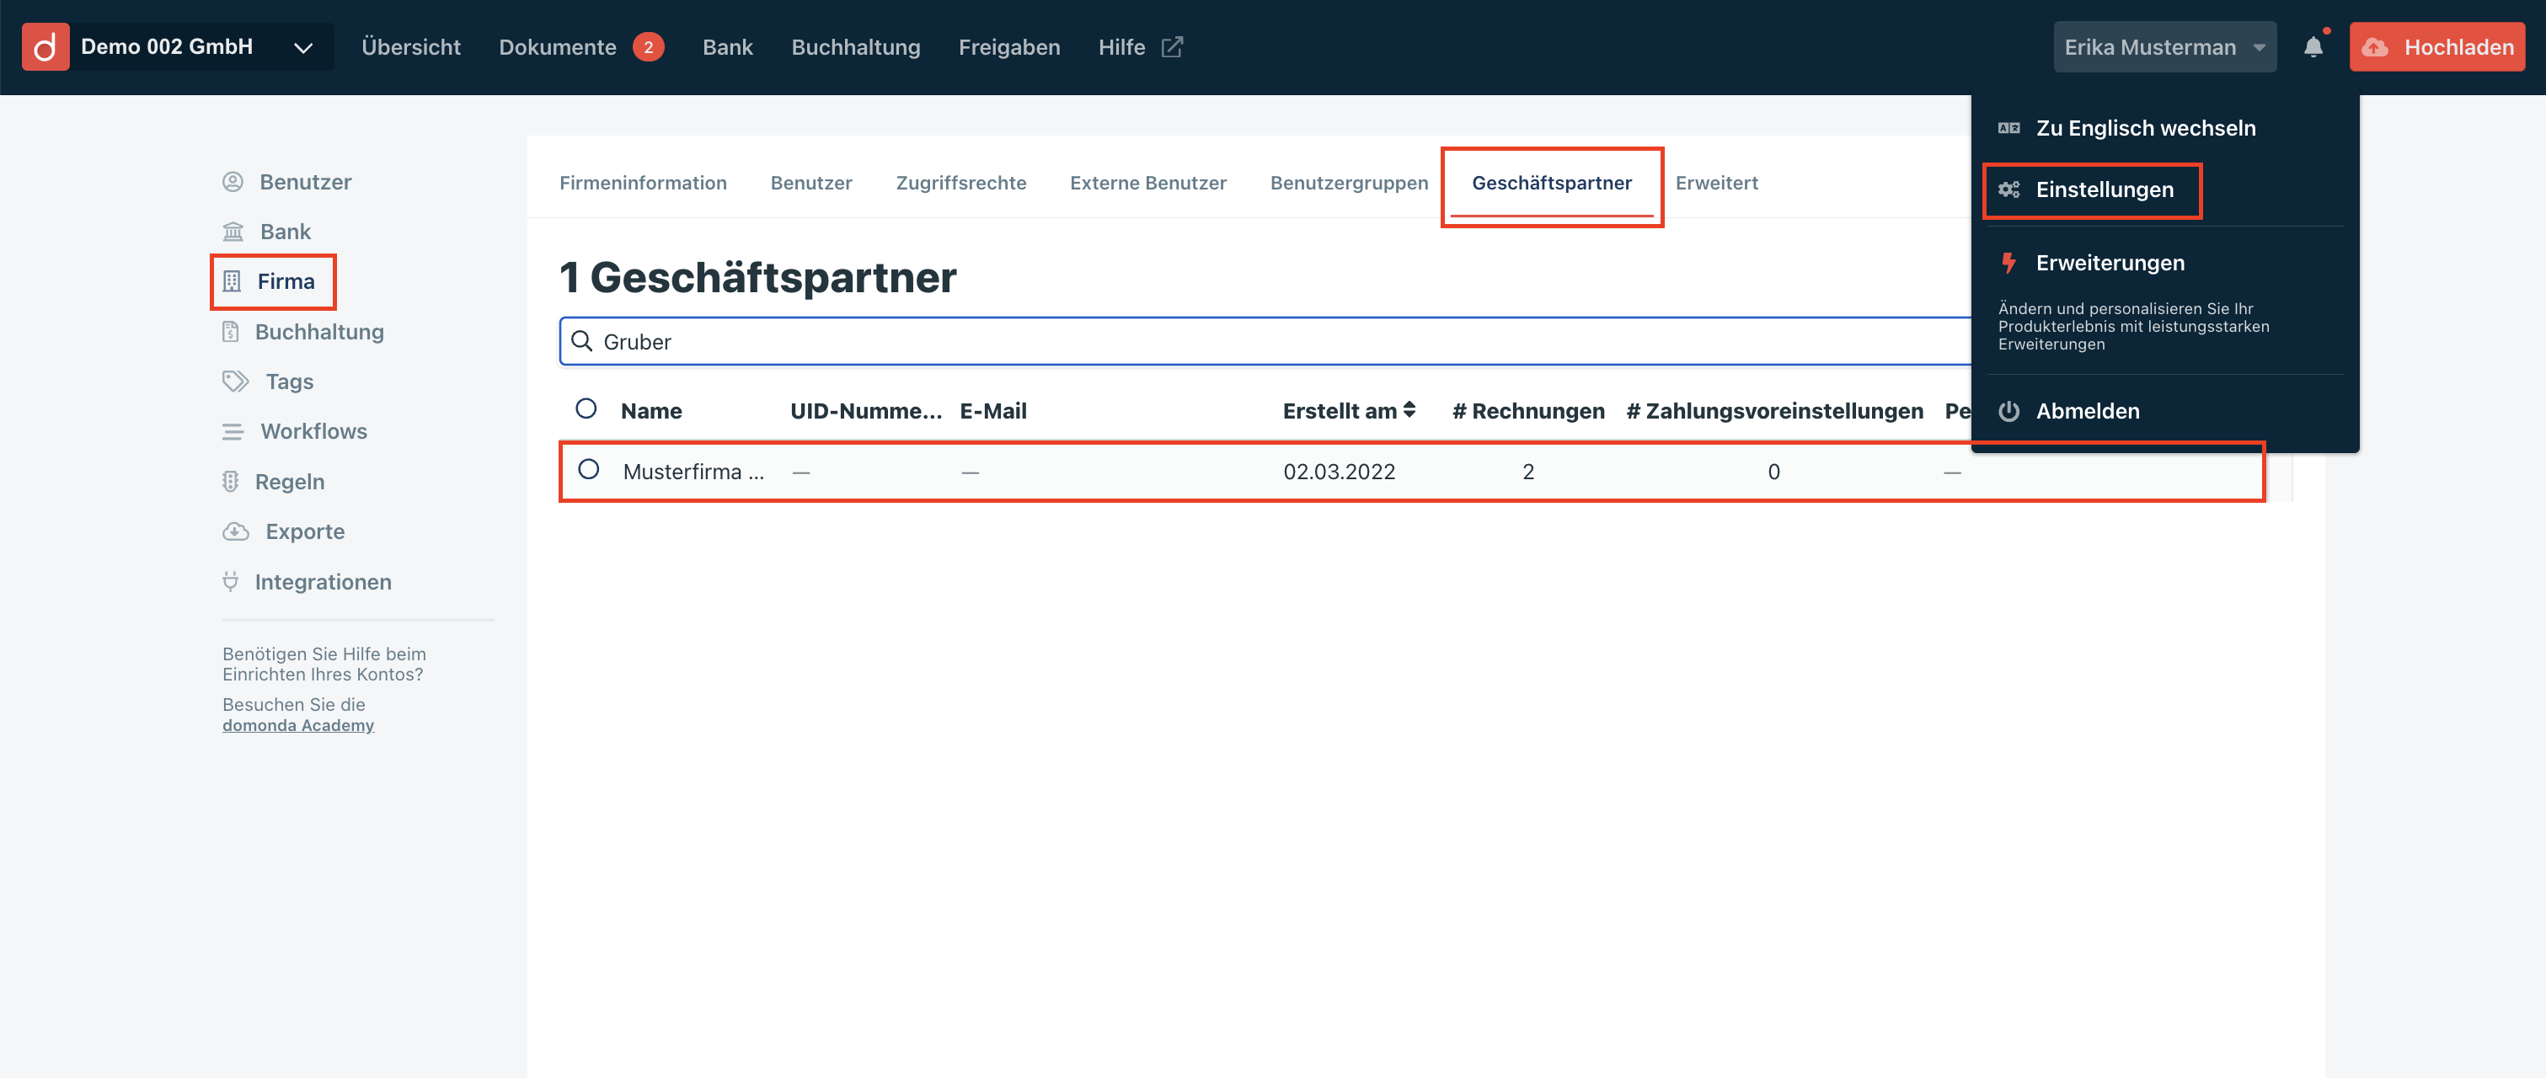Switch to the Firmeninformation tab
The image size is (2546, 1078).
[644, 183]
